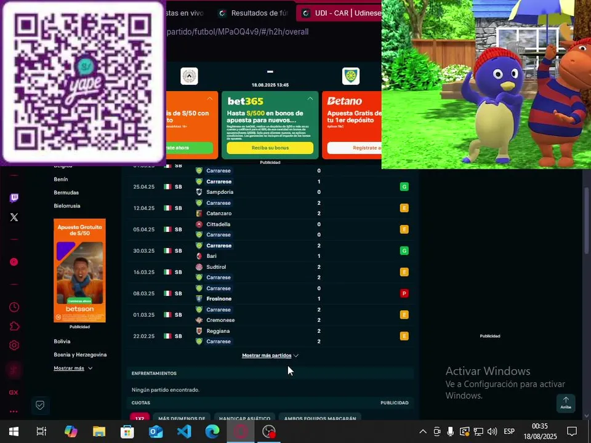This screenshot has width=591, height=443.
Task: Open Microsoft Store from taskbar
Action: (x=127, y=431)
